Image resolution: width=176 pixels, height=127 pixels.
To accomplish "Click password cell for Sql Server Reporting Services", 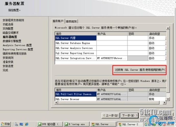I will tap(138, 53).
